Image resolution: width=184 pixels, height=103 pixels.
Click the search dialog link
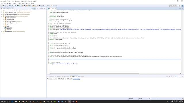click(x=76, y=79)
